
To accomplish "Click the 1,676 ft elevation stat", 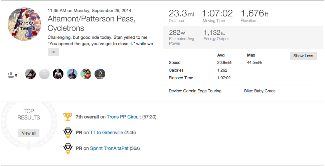I will (254, 14).
